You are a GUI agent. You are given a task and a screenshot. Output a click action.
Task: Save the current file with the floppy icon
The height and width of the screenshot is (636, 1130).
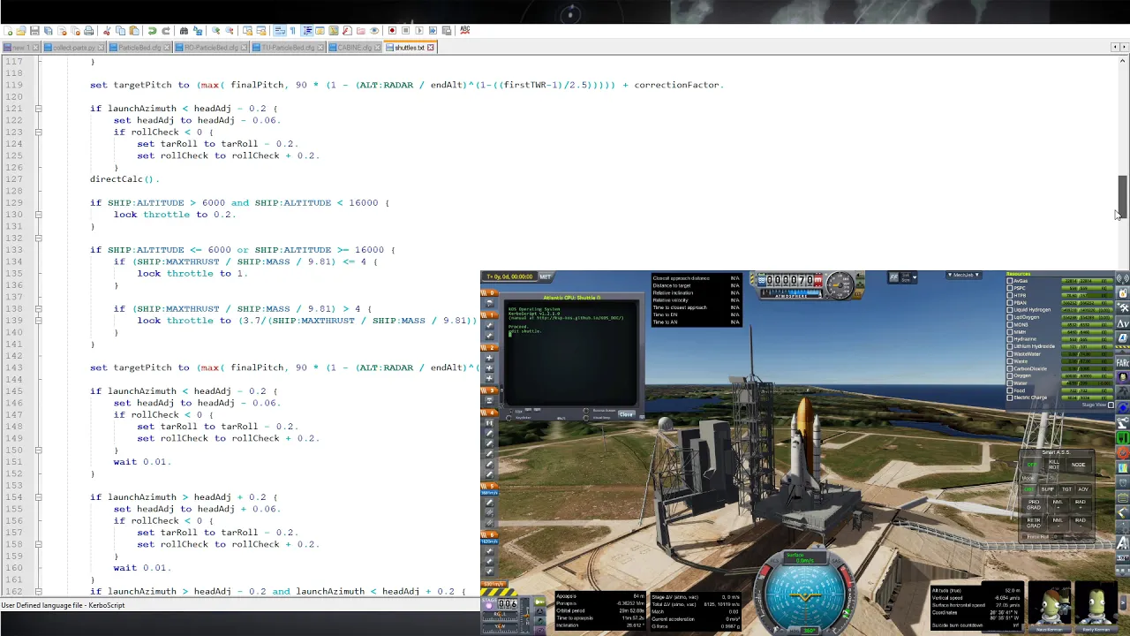[x=34, y=30]
